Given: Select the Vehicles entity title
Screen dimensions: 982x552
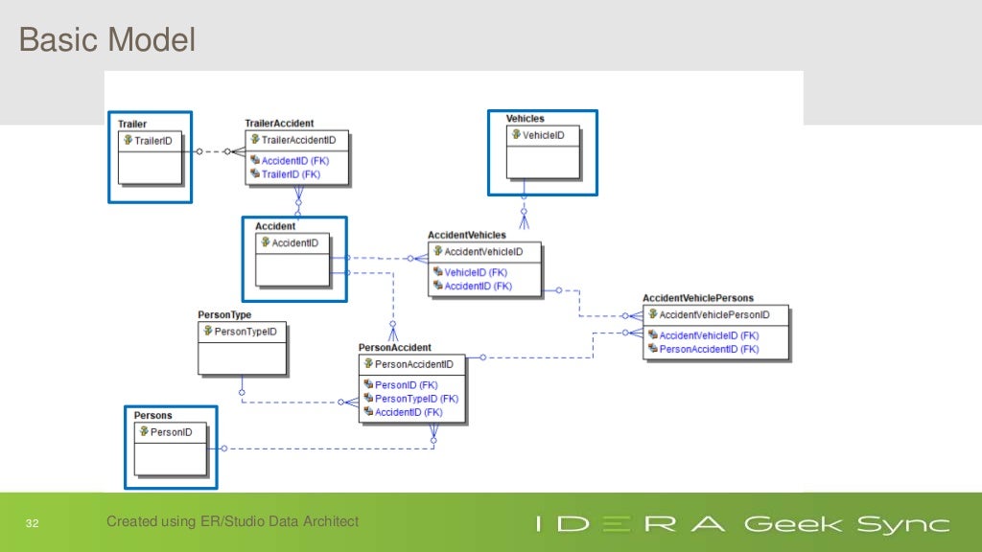Looking at the screenshot, I should pyautogui.click(x=526, y=118).
